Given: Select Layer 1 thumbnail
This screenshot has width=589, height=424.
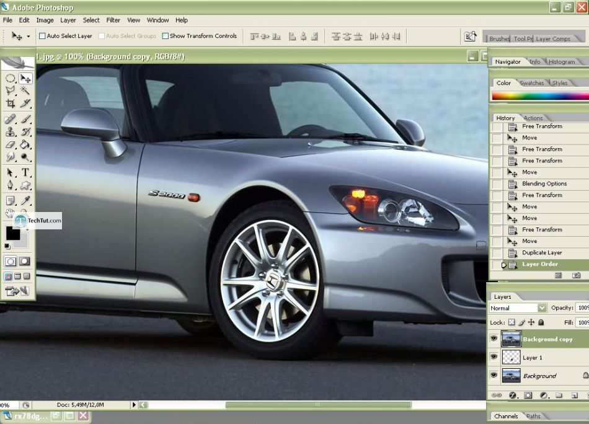Looking at the screenshot, I should tap(511, 357).
